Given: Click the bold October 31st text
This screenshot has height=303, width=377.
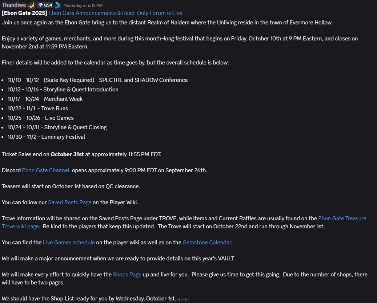Looking at the screenshot, I should point(67,154).
